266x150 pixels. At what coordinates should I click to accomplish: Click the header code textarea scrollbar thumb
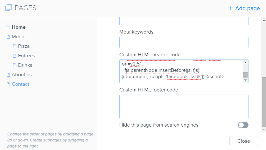(245, 75)
